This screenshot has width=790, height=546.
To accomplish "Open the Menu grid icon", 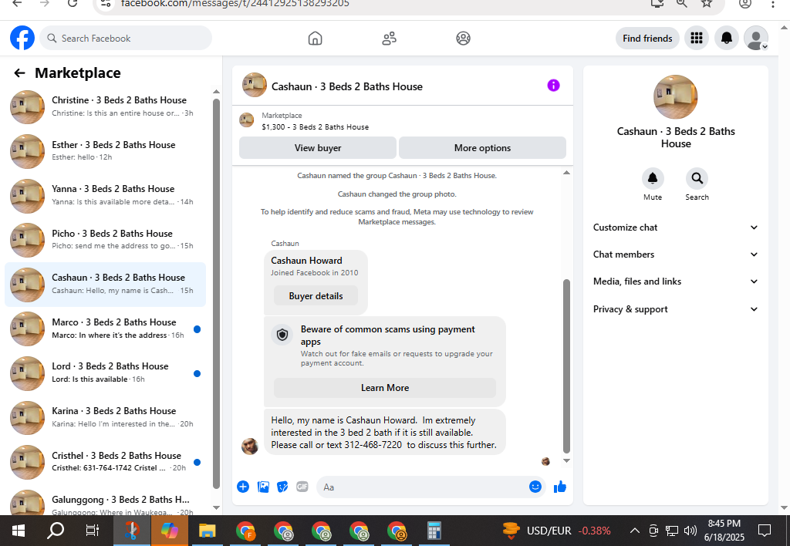I will click(697, 39).
